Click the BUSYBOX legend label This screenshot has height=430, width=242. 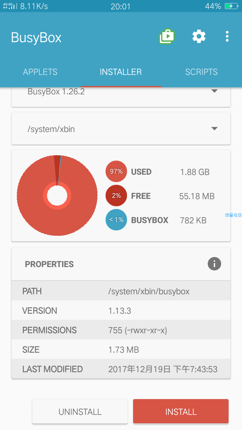pos(150,220)
